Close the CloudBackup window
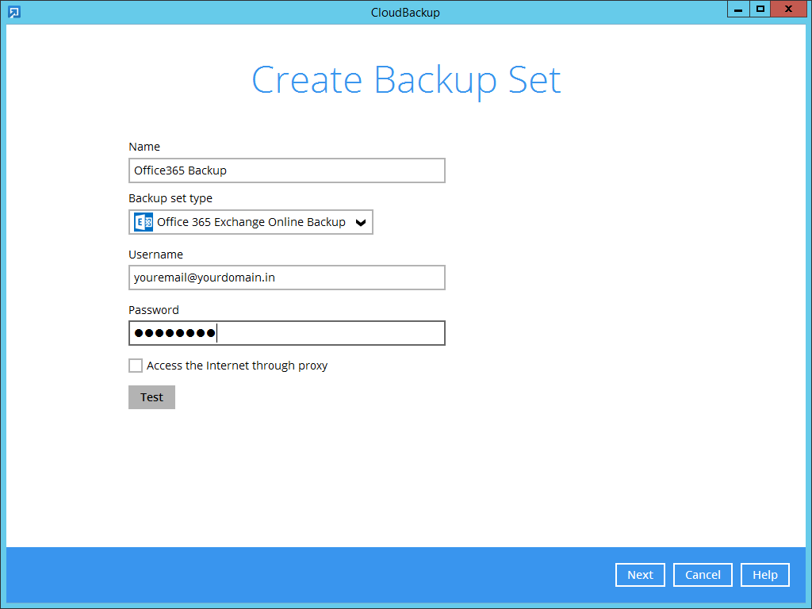812x609 pixels. pyautogui.click(x=787, y=10)
